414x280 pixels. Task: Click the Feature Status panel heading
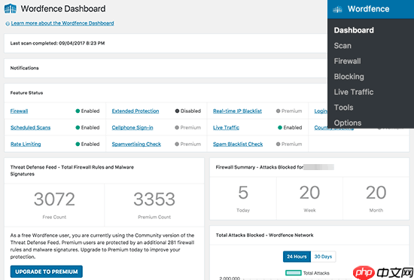(x=26, y=93)
